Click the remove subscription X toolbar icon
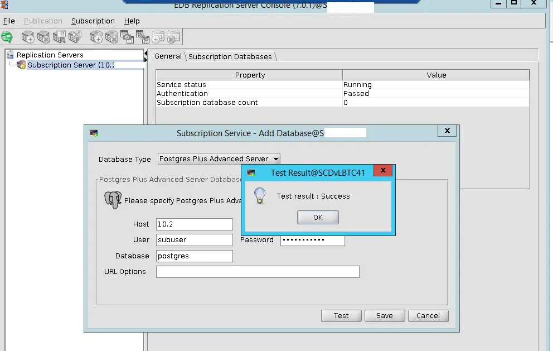 (111, 37)
